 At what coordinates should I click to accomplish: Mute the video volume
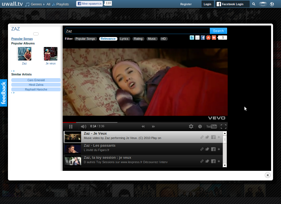[84, 127]
